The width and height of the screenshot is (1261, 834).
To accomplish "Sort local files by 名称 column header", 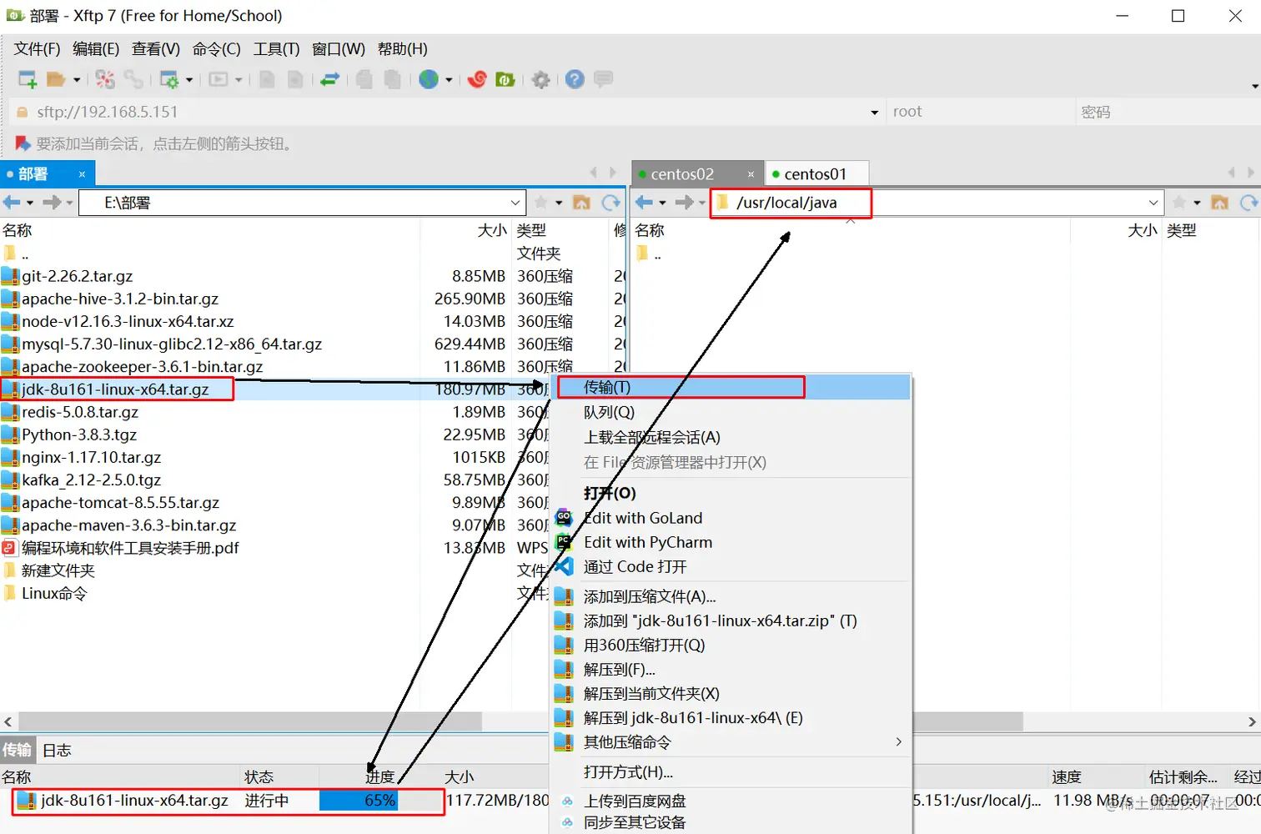I will 208,230.
